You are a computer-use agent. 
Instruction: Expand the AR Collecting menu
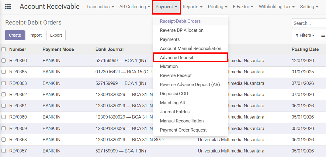click(x=134, y=7)
